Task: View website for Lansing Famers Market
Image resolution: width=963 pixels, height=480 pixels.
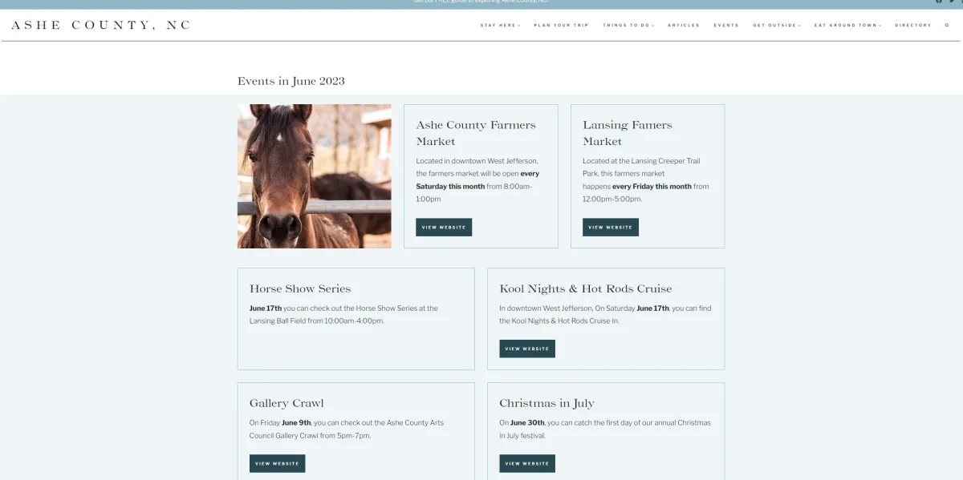Action: [x=611, y=227]
